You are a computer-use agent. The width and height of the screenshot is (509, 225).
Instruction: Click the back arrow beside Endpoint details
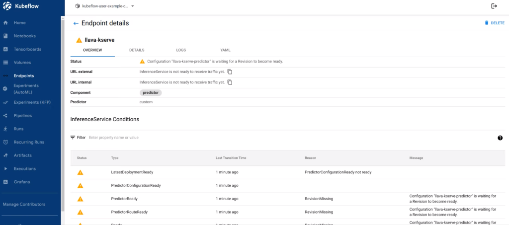point(76,23)
